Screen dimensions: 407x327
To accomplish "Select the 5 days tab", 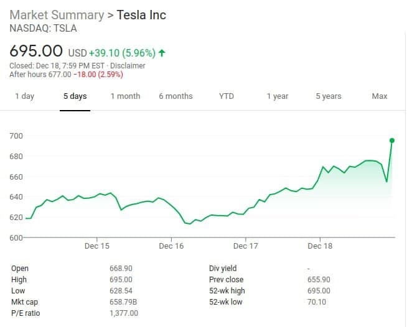I will [x=75, y=96].
